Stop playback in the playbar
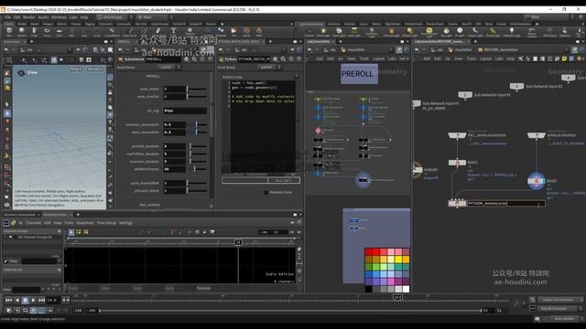 click(25, 300)
